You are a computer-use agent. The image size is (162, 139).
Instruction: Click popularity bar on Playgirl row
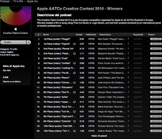click(x=138, y=39)
